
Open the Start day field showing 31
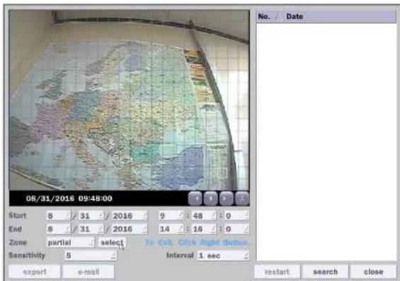point(91,215)
